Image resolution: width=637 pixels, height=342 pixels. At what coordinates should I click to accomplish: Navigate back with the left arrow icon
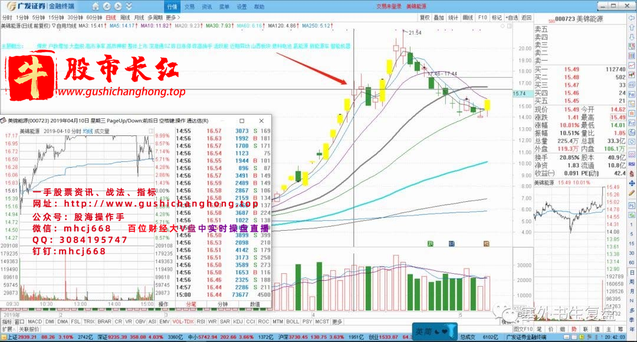pos(107,6)
